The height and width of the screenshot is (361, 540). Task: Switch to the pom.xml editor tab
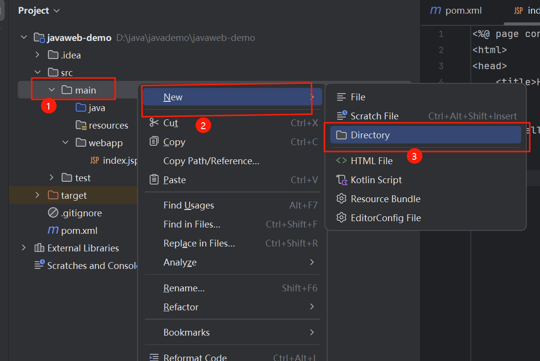pos(456,11)
